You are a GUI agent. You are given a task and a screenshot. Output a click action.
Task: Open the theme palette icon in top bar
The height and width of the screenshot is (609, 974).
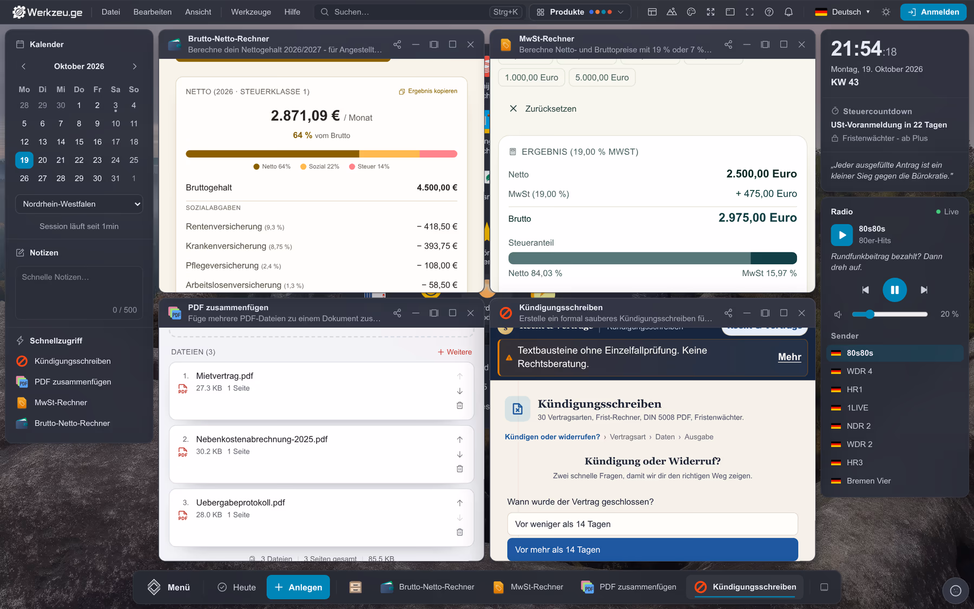coord(691,12)
